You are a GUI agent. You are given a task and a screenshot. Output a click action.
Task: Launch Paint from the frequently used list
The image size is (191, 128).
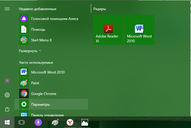(51, 83)
